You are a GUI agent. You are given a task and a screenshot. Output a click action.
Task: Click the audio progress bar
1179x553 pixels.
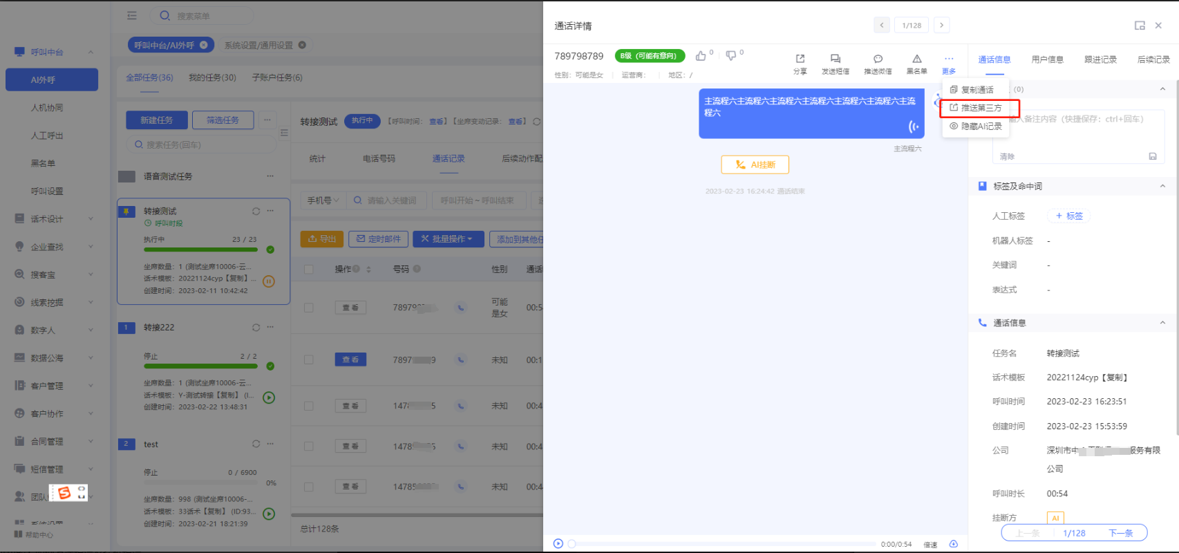[x=726, y=544]
